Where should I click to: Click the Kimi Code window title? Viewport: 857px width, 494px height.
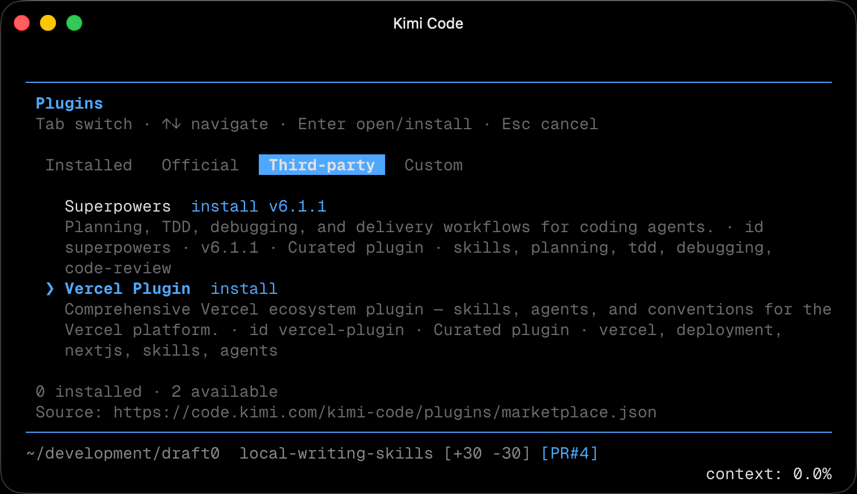point(428,23)
